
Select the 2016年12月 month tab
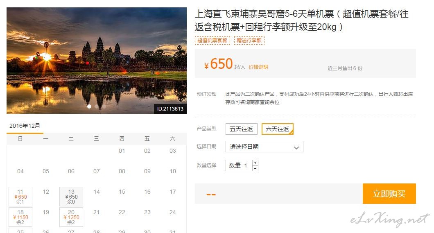[x=25, y=126]
